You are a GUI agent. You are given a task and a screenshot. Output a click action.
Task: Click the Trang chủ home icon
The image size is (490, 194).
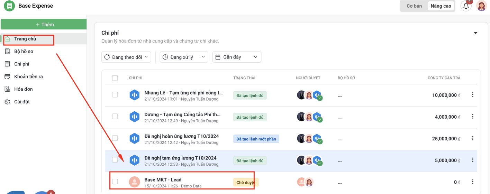7,39
